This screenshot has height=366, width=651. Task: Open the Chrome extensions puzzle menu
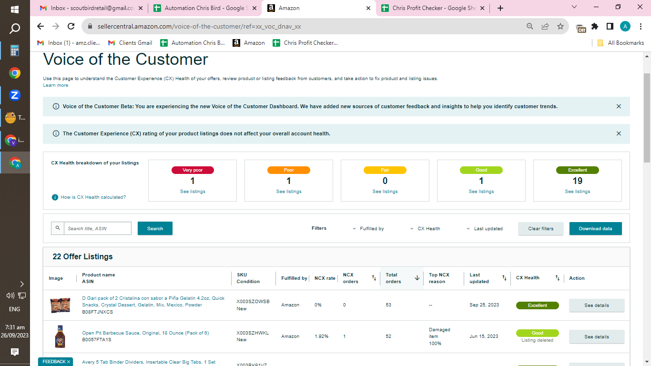point(595,27)
